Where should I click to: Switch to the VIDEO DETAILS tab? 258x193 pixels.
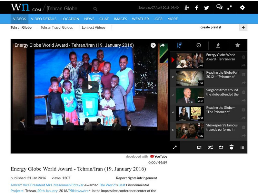click(44, 19)
